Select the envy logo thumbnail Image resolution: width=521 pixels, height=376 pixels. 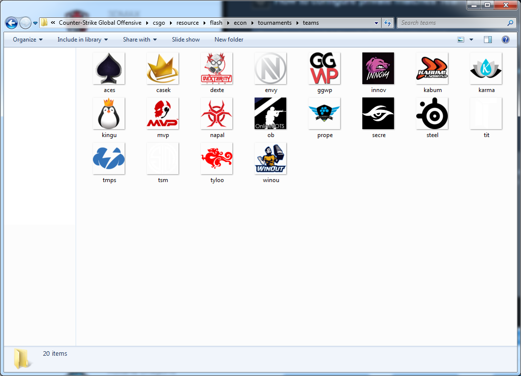[x=270, y=68]
